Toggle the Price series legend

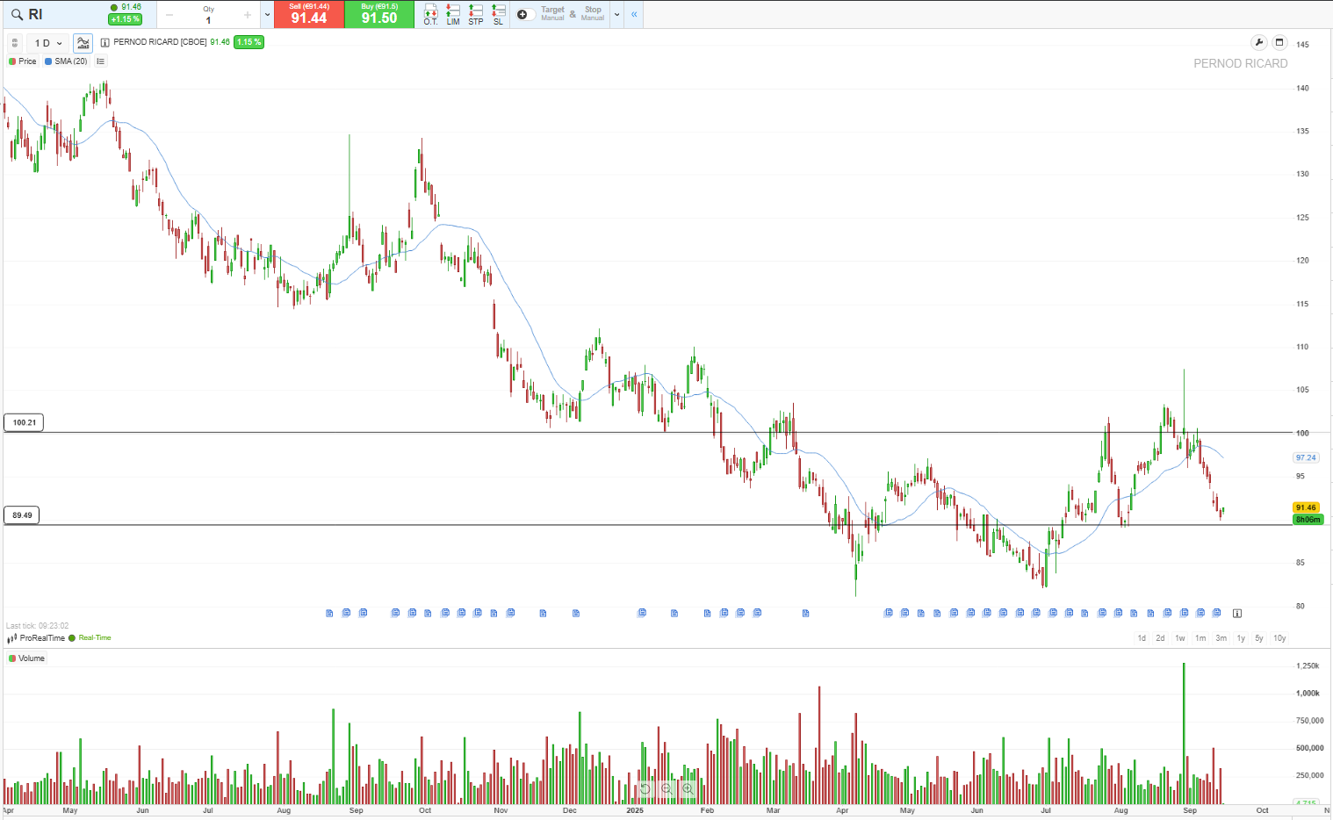[x=23, y=61]
